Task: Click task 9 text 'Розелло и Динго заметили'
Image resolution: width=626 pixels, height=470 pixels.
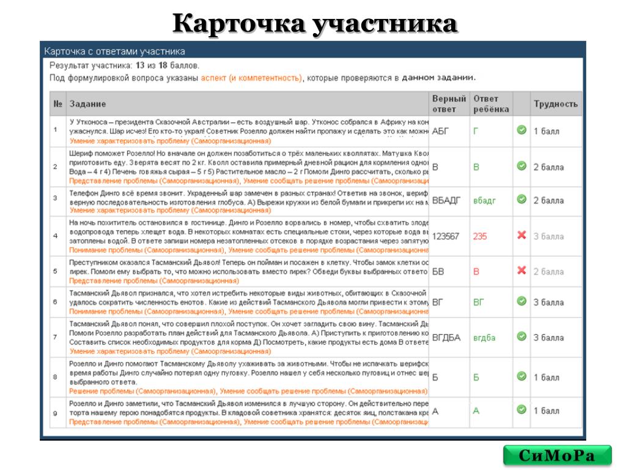Action: [x=249, y=408]
